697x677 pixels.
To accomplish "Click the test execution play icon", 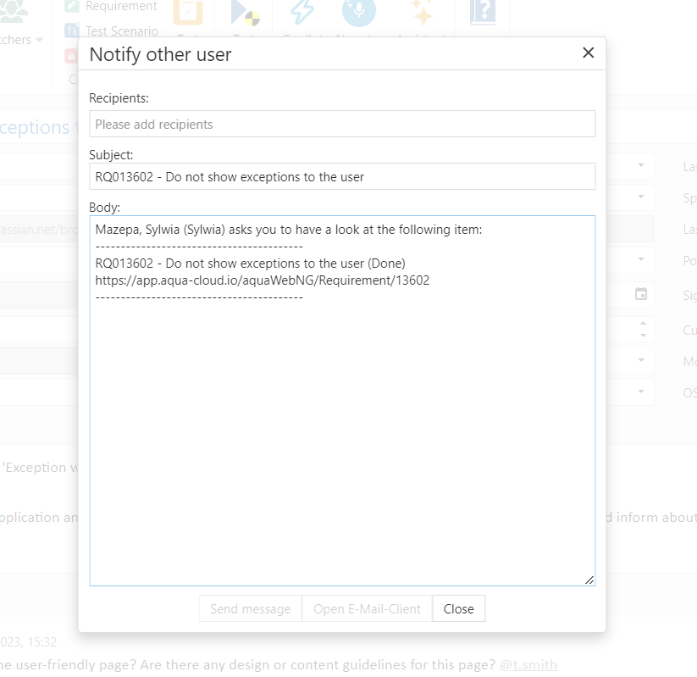I will (246, 12).
